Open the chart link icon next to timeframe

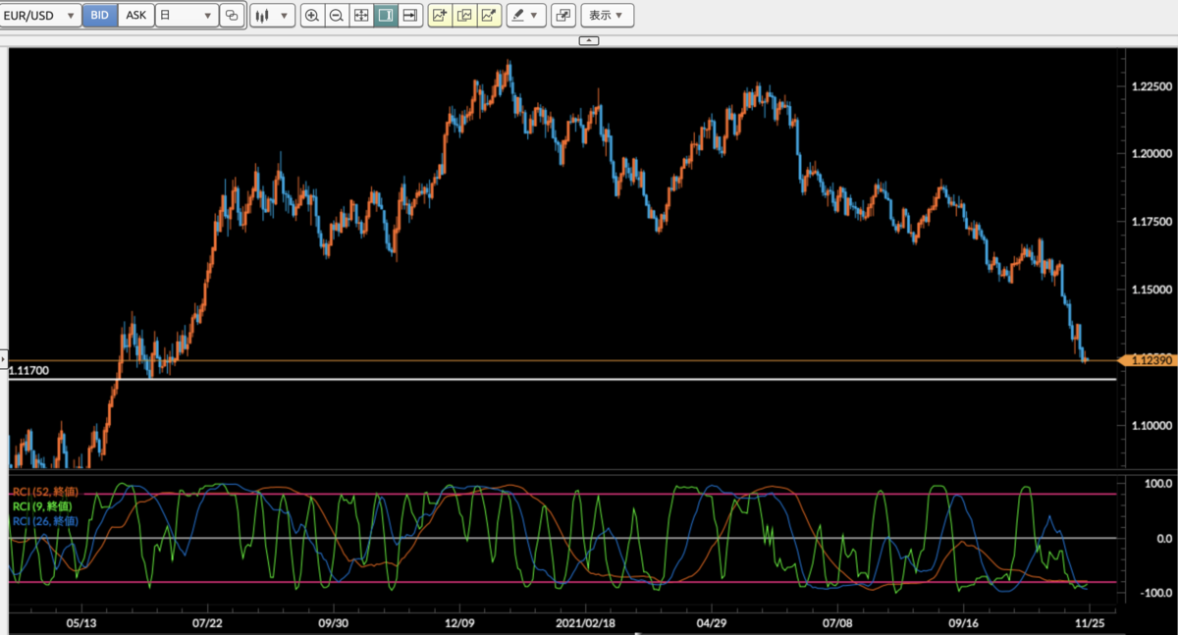point(232,15)
